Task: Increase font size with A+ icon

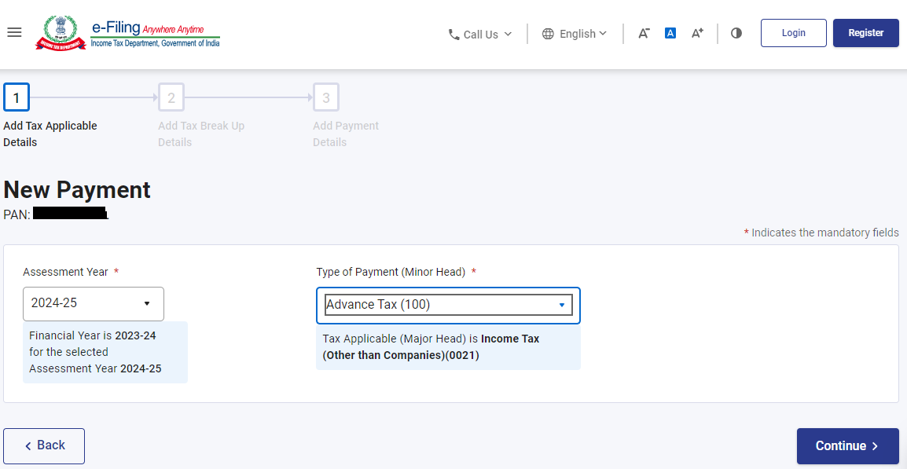Action: 697,33
